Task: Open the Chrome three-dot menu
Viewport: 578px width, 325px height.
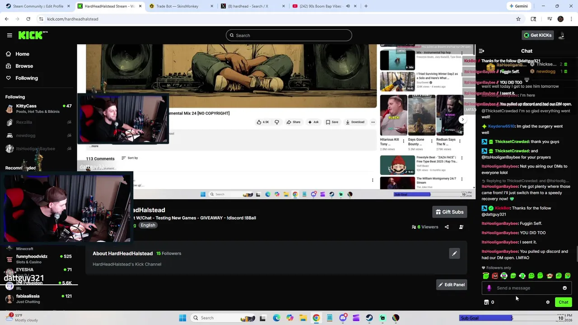Action: (x=572, y=19)
